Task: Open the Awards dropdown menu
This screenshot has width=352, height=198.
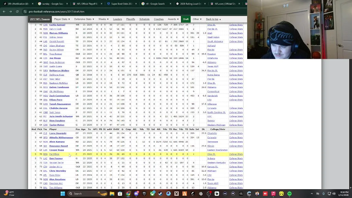Action: pyautogui.click(x=173, y=19)
